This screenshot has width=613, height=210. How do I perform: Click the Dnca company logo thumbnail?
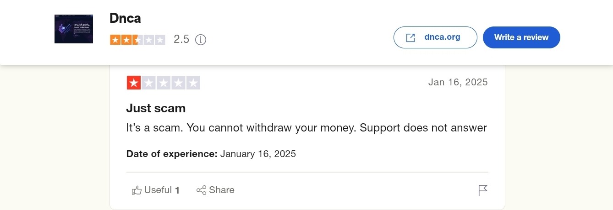(x=74, y=29)
